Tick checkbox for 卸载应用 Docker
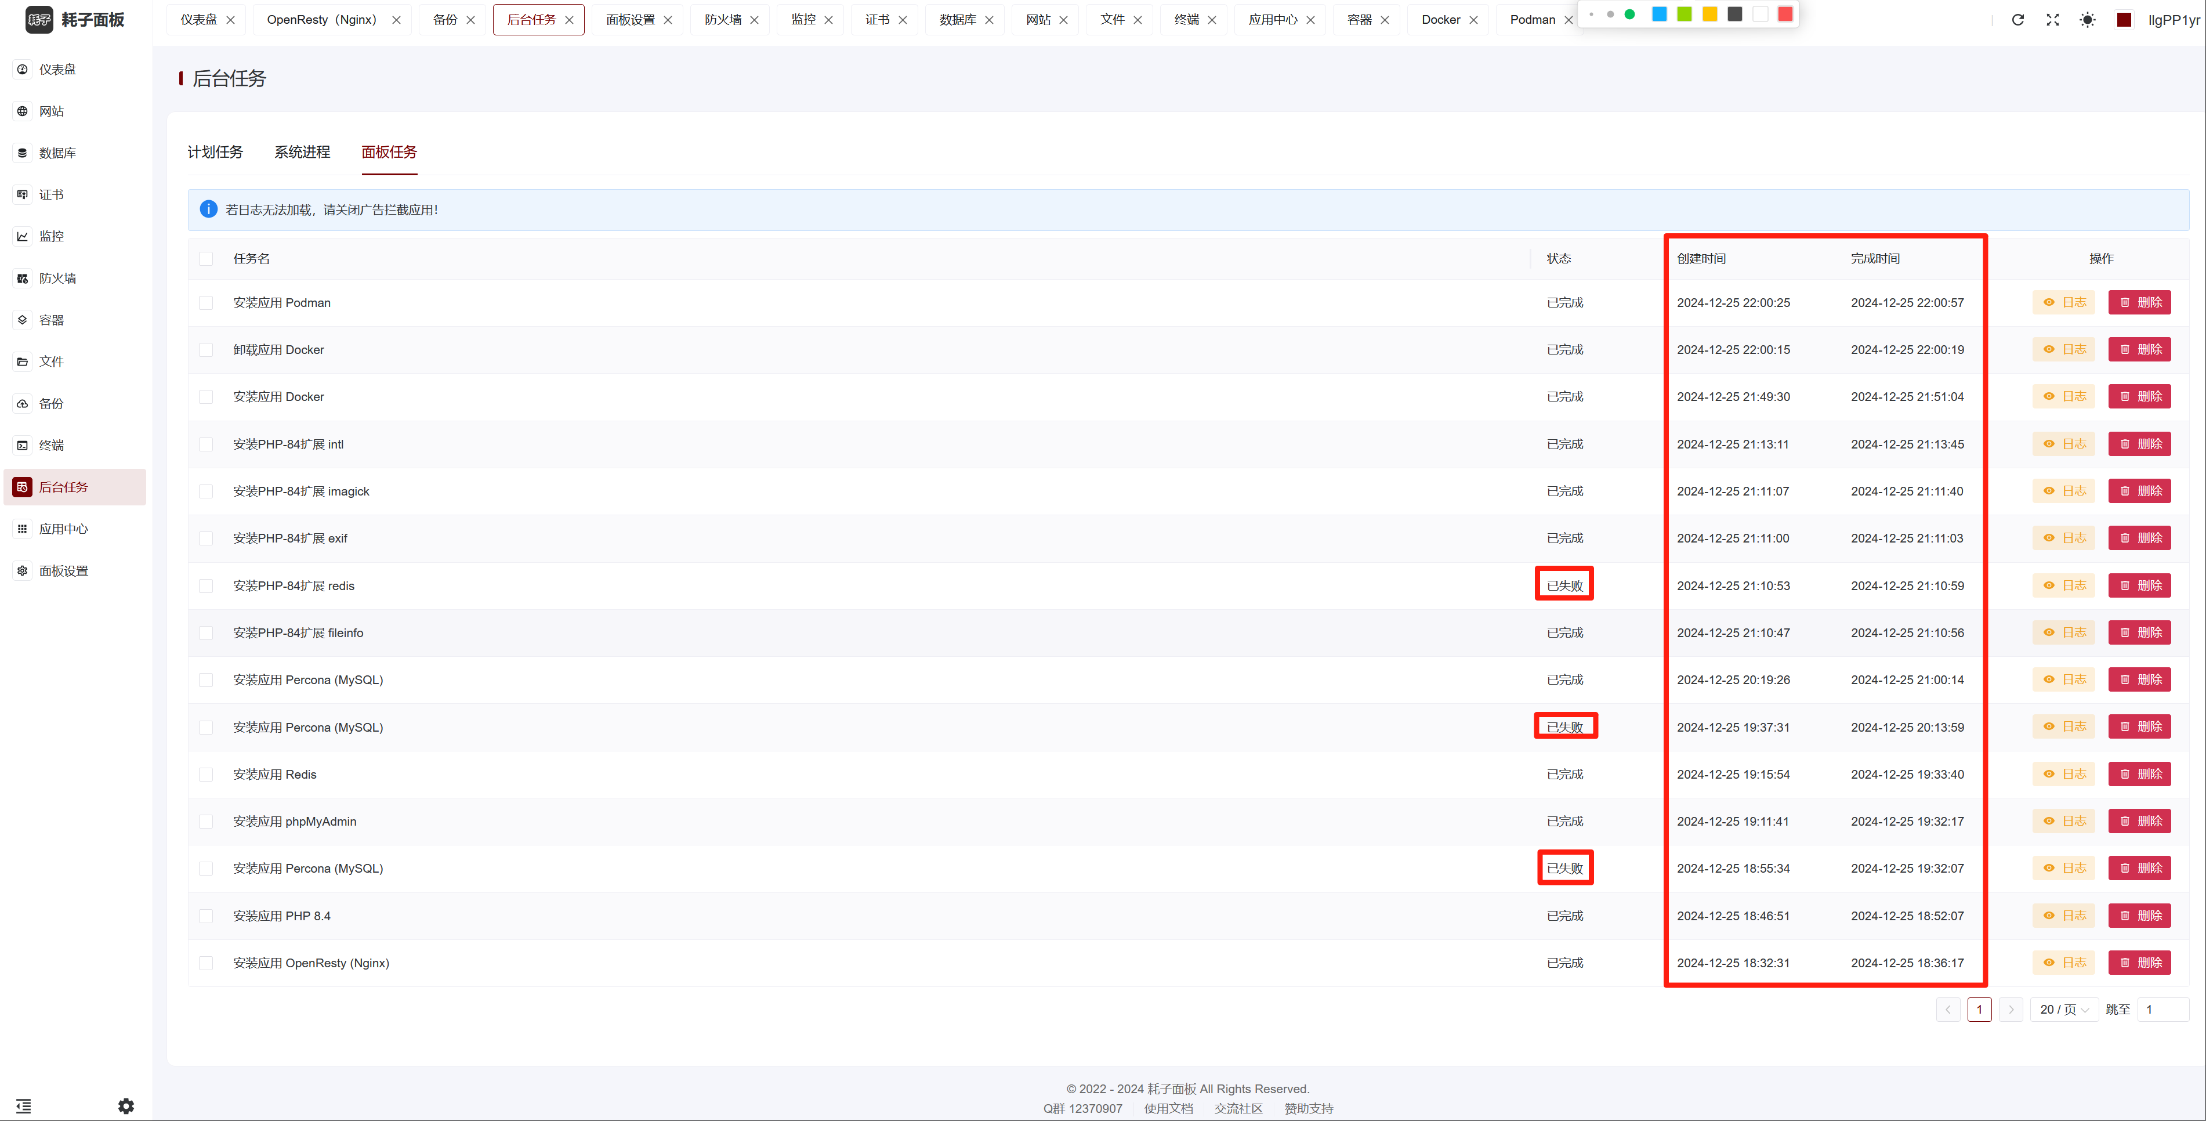 click(x=207, y=350)
